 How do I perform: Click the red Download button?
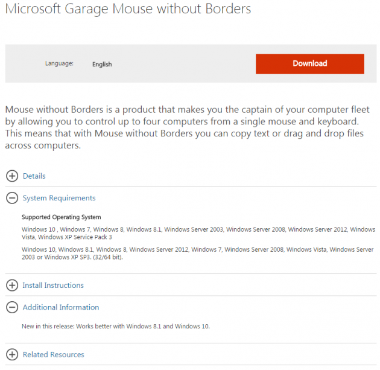point(309,64)
